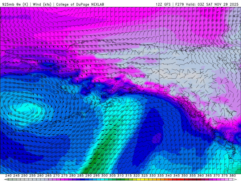Click the 370 colorbar value label
241x181 pixels.
tap(217, 176)
